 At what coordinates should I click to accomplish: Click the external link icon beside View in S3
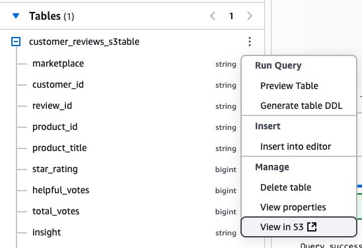[x=312, y=227]
